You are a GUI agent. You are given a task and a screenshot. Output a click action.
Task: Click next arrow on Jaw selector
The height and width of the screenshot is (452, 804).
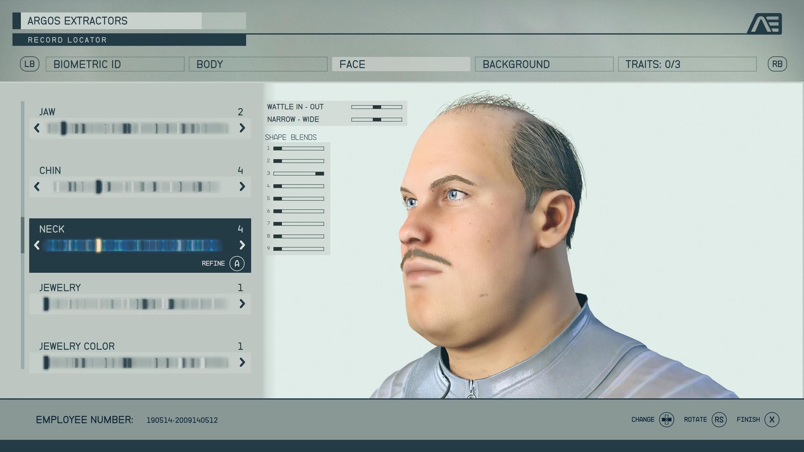pos(242,128)
